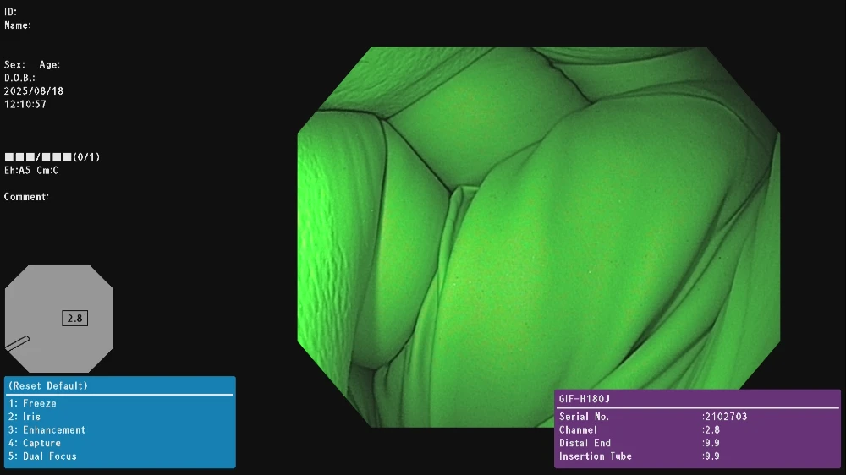Click the center of the green endoscopic image

tap(538, 237)
